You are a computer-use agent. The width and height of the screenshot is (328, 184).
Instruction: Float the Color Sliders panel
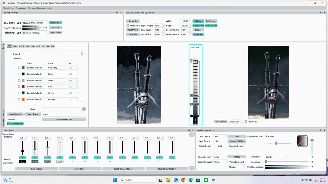[189, 130]
